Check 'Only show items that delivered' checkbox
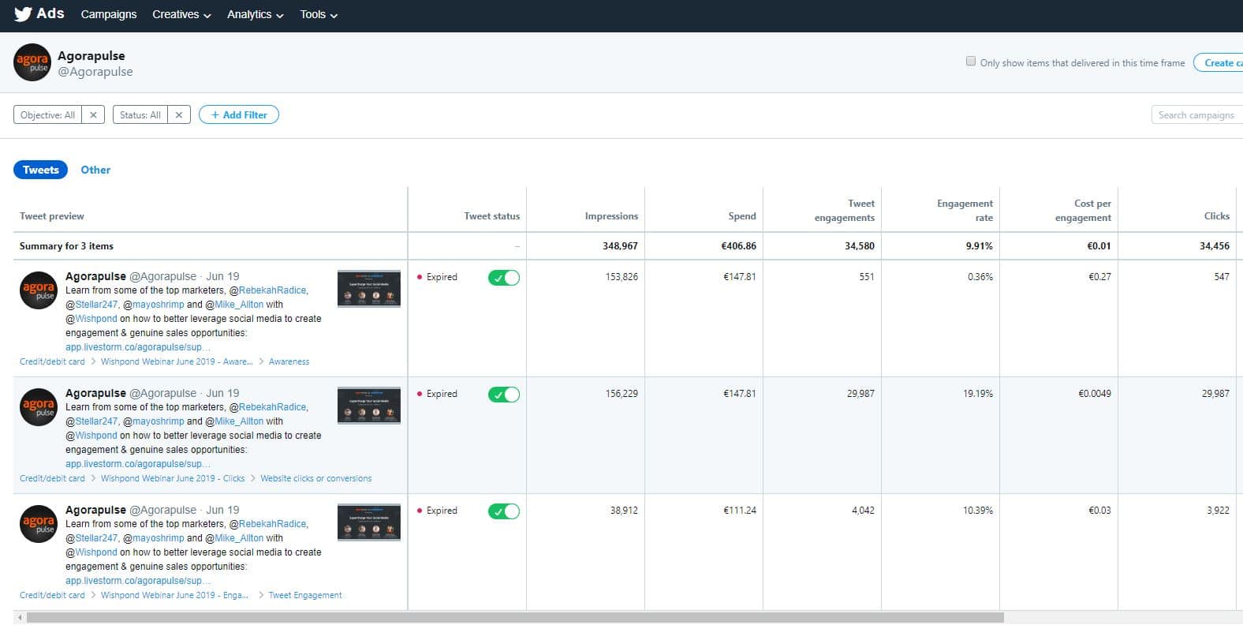The height and width of the screenshot is (640, 1243). pos(971,62)
